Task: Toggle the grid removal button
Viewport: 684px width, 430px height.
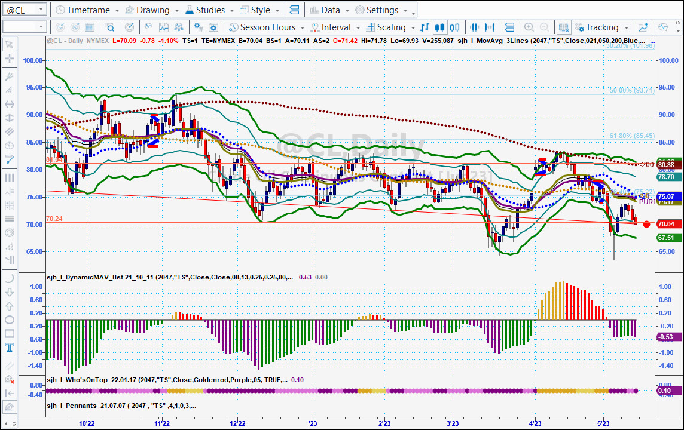Action: (564, 27)
